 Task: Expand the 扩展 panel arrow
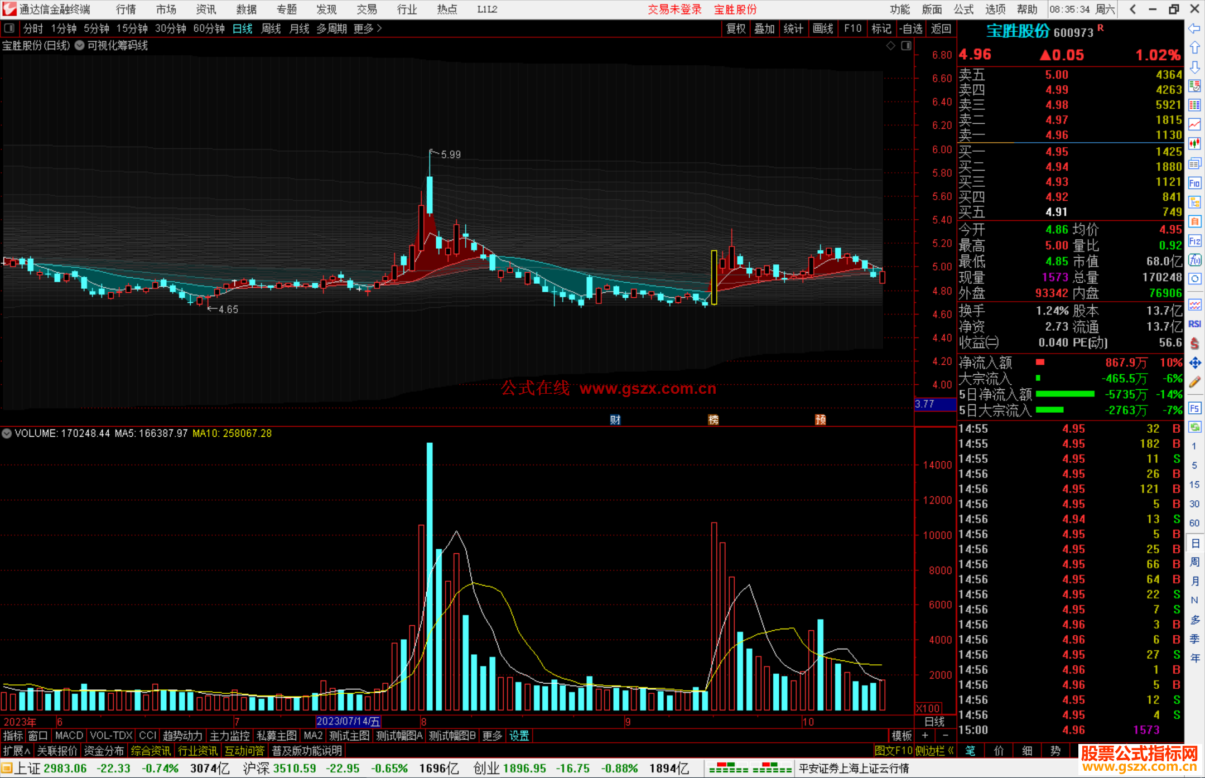(x=17, y=751)
